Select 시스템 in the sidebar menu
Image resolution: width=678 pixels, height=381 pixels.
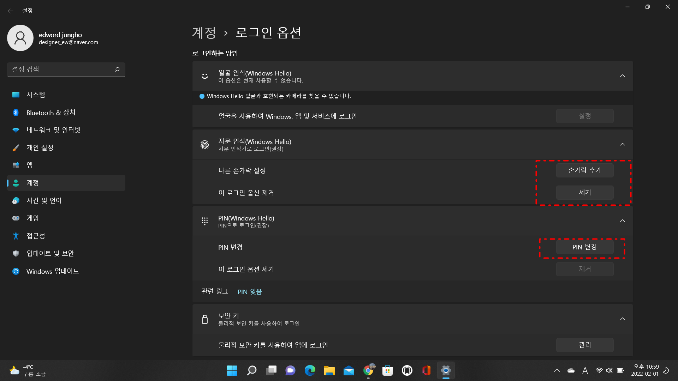pyautogui.click(x=36, y=95)
